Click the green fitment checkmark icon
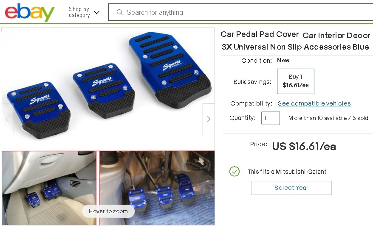The width and height of the screenshot is (373, 228). 235,171
